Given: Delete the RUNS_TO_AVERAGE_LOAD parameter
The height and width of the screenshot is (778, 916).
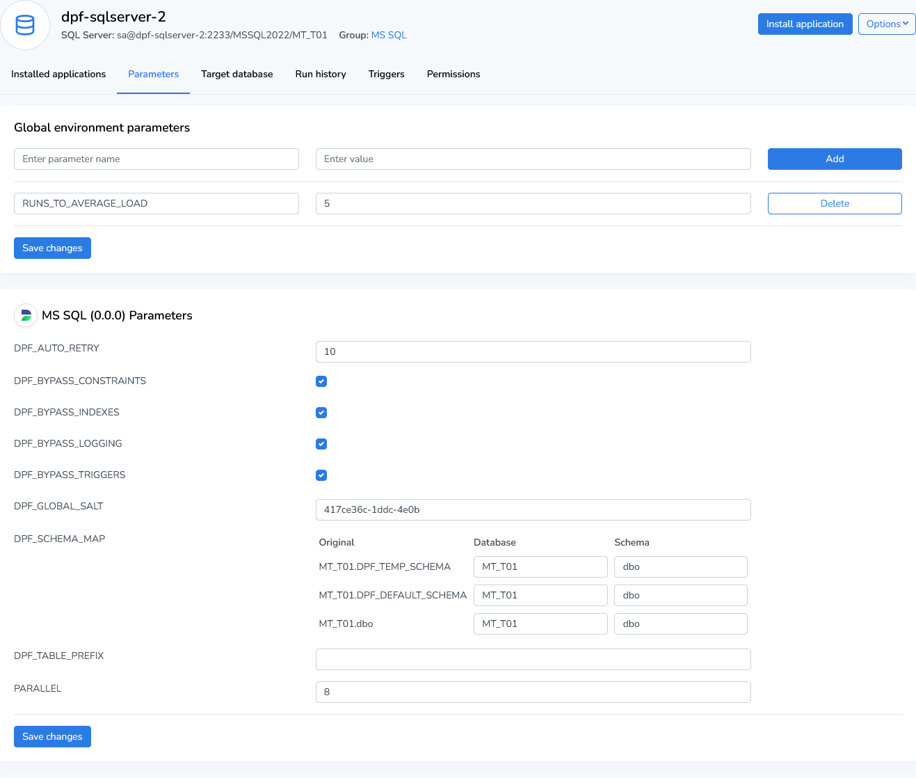Looking at the screenshot, I should pyautogui.click(x=834, y=203).
